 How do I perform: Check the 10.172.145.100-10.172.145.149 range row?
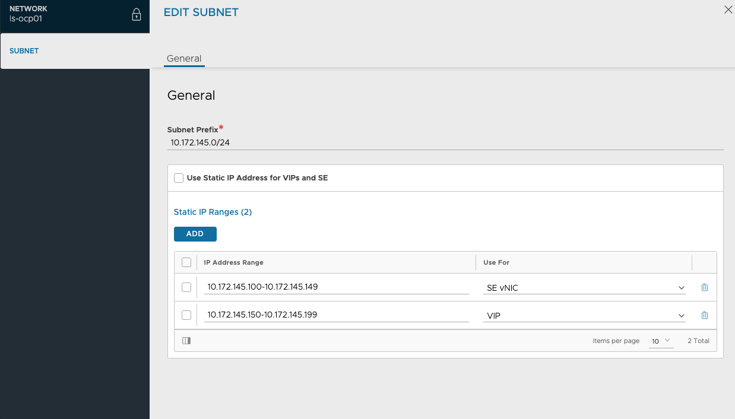coord(186,287)
